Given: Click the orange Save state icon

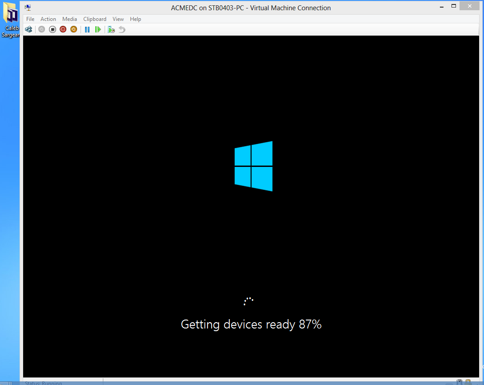Looking at the screenshot, I should coord(73,29).
